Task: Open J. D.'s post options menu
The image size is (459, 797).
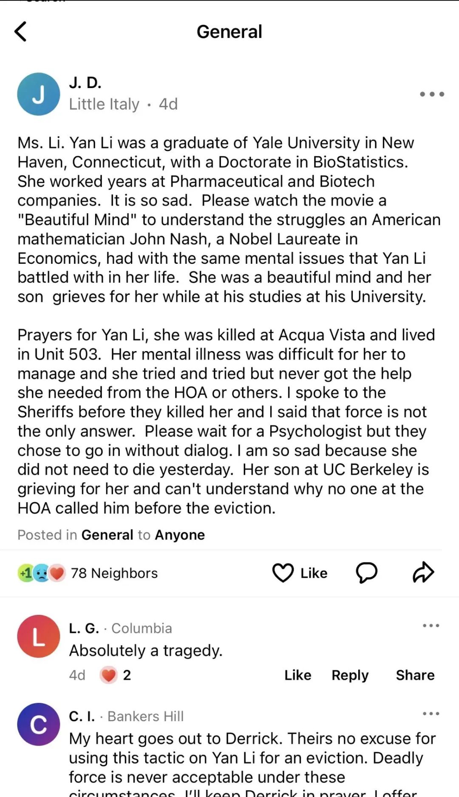Action: [x=432, y=94]
